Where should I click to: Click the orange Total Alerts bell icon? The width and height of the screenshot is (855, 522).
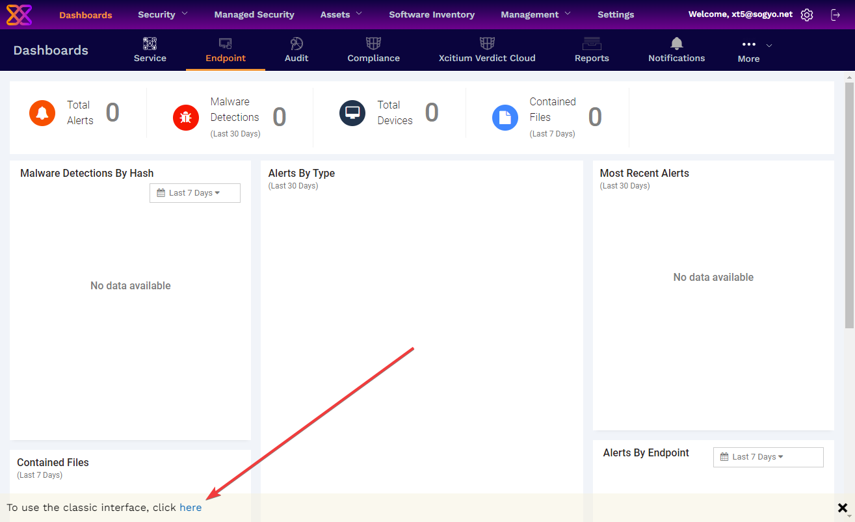(42, 113)
